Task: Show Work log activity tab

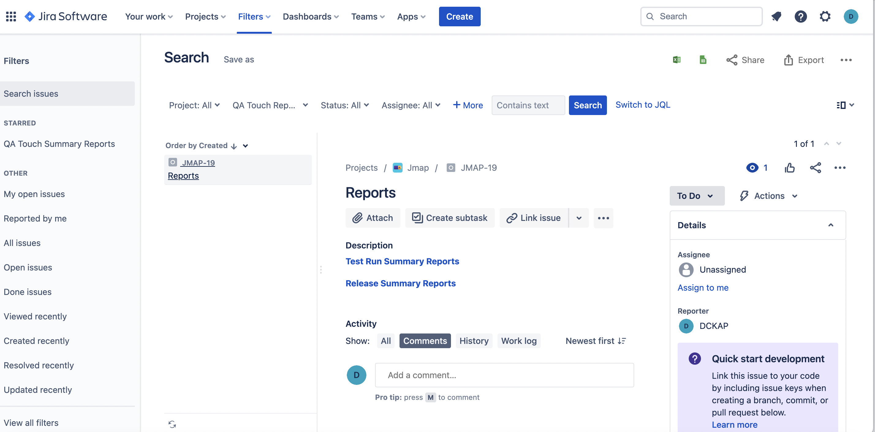Action: tap(519, 341)
